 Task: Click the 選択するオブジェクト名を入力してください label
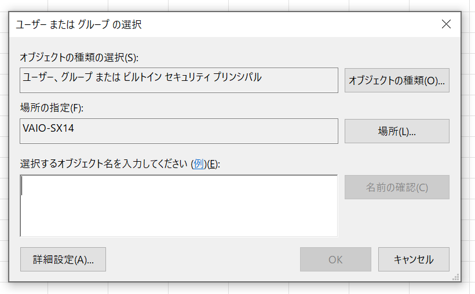pos(104,164)
